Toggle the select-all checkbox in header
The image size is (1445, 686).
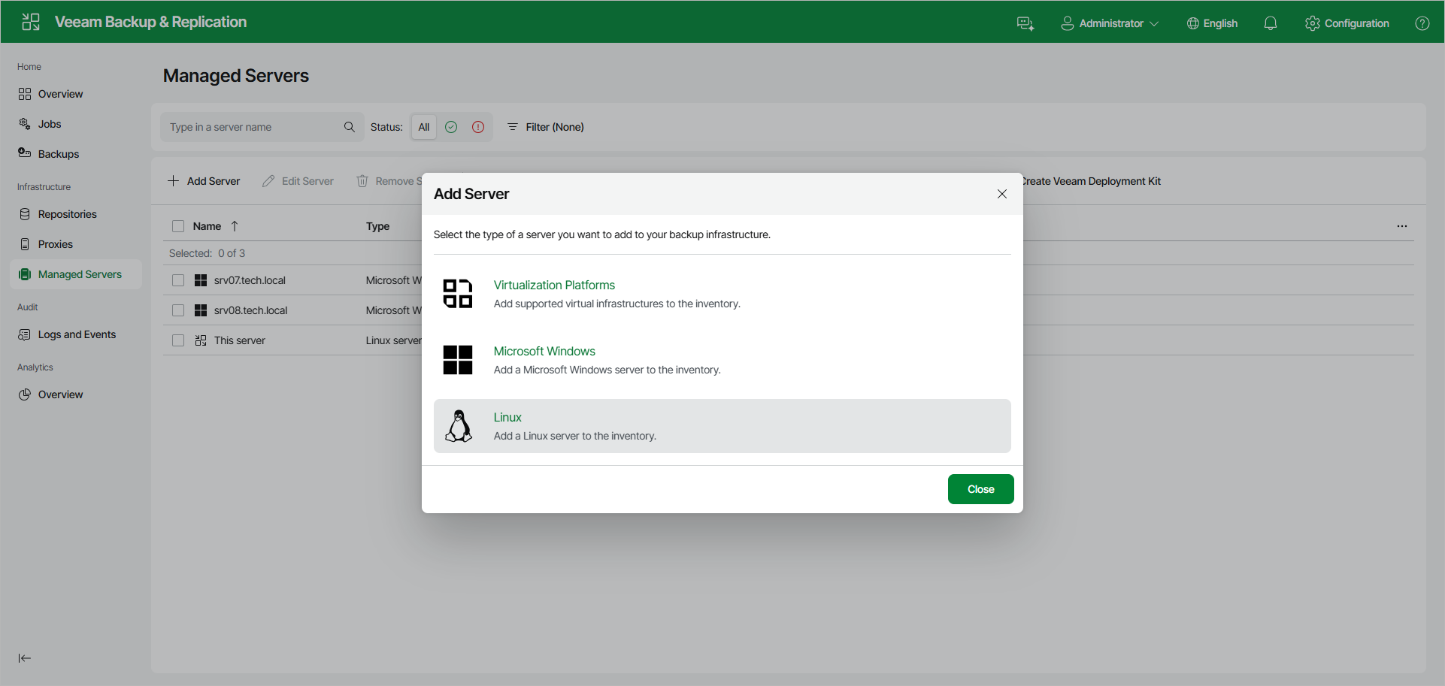(178, 226)
